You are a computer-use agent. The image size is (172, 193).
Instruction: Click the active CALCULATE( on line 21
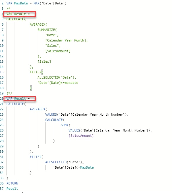[16, 104]
